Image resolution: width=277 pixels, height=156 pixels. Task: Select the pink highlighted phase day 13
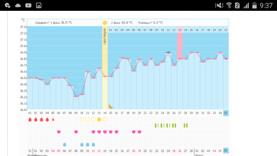[180, 30]
